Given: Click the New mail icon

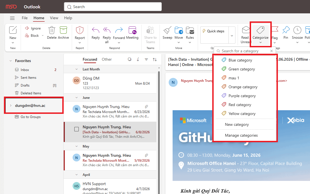Looking at the screenshot, I should (x=13, y=30).
